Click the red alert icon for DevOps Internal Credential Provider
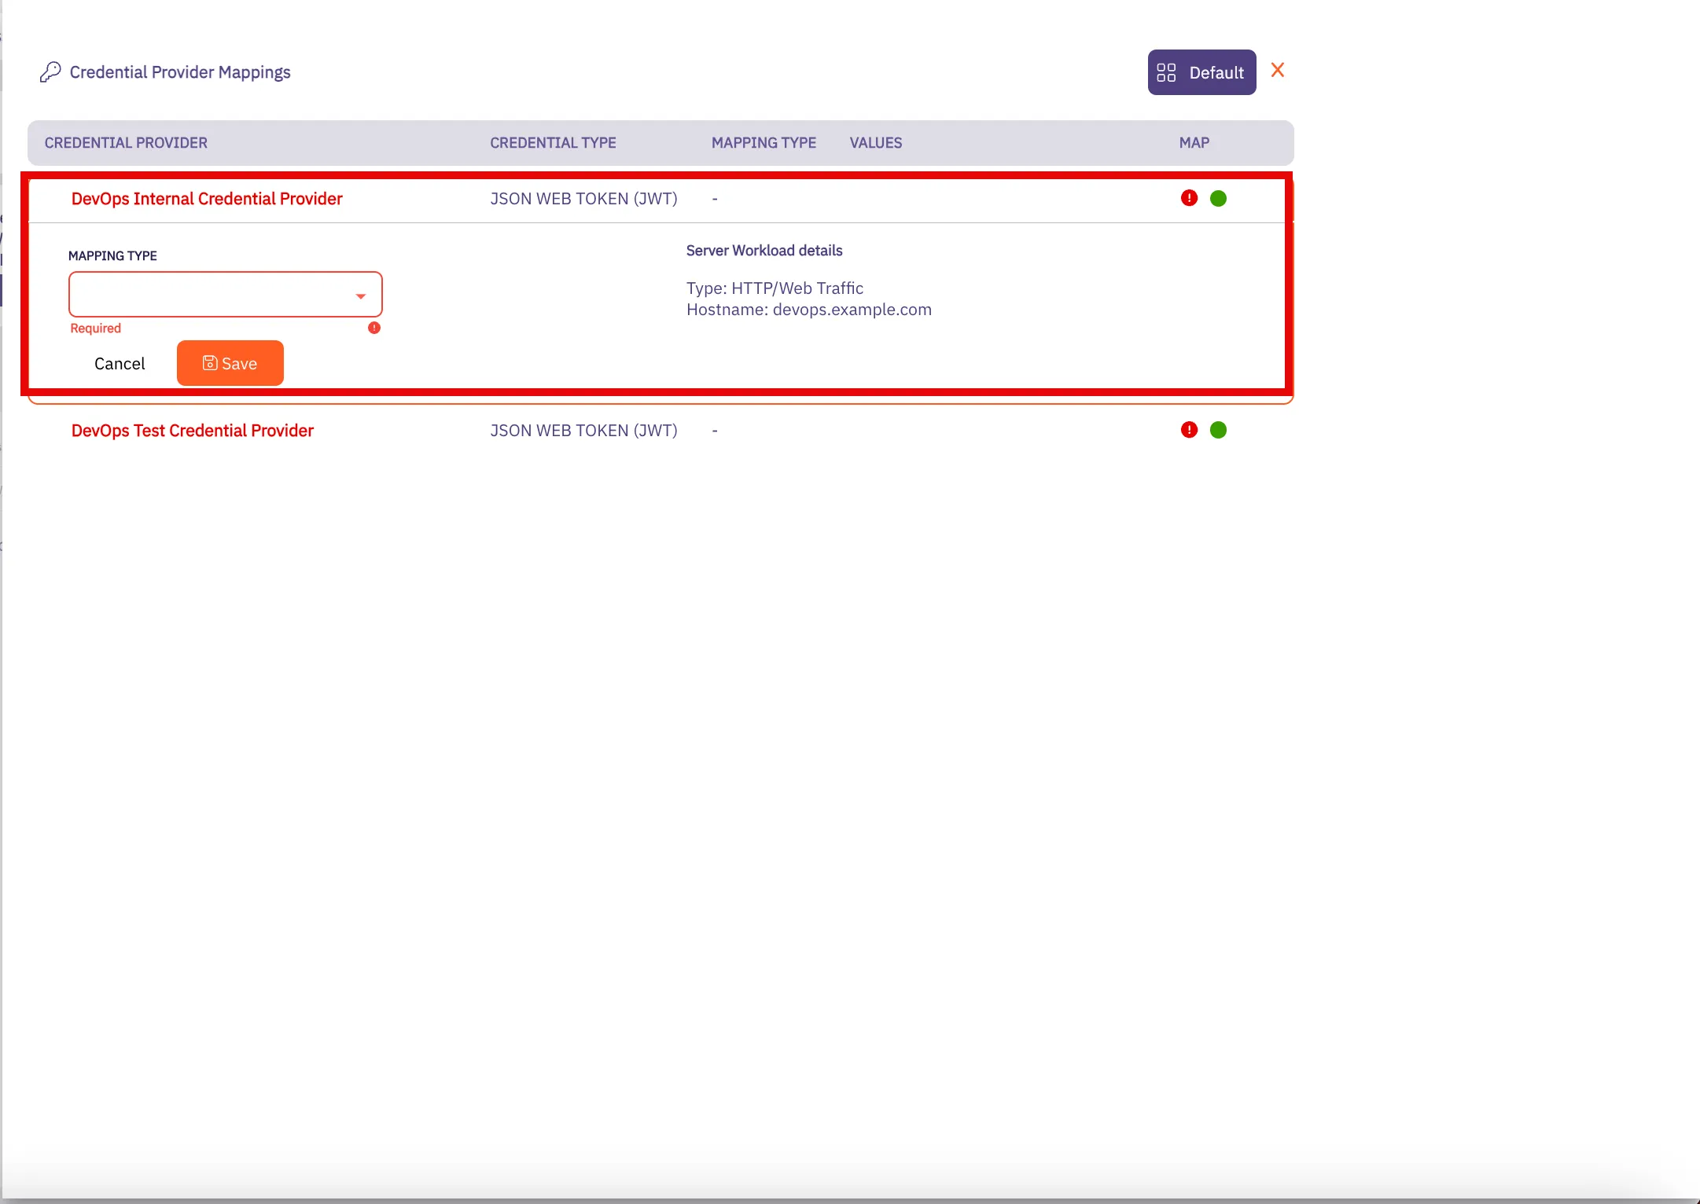The width and height of the screenshot is (1700, 1204). [x=1188, y=197]
